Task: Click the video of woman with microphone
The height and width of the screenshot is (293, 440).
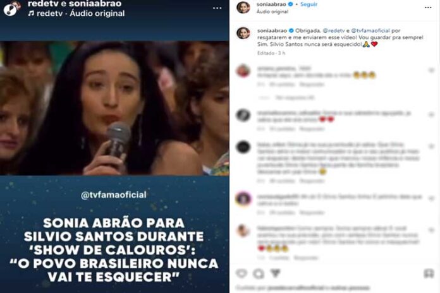Action: (114, 108)
